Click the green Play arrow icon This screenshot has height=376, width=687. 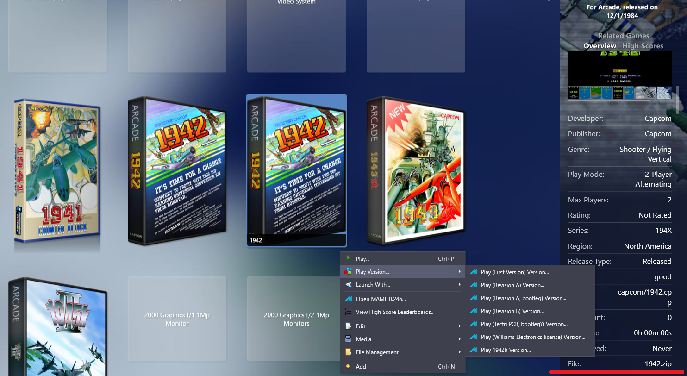click(x=348, y=258)
